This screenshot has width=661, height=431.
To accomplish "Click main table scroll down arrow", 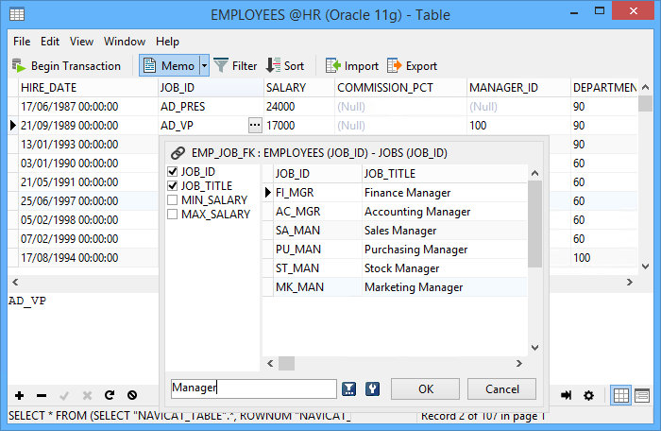I will click(645, 267).
